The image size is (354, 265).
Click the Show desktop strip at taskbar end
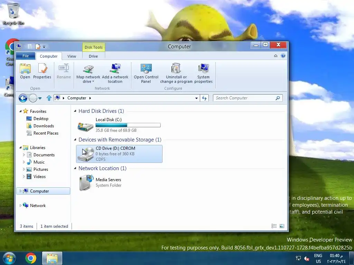(x=352, y=258)
